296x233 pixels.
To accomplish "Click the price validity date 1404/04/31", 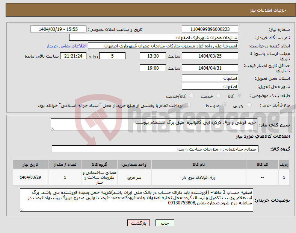I will [x=210, y=68].
